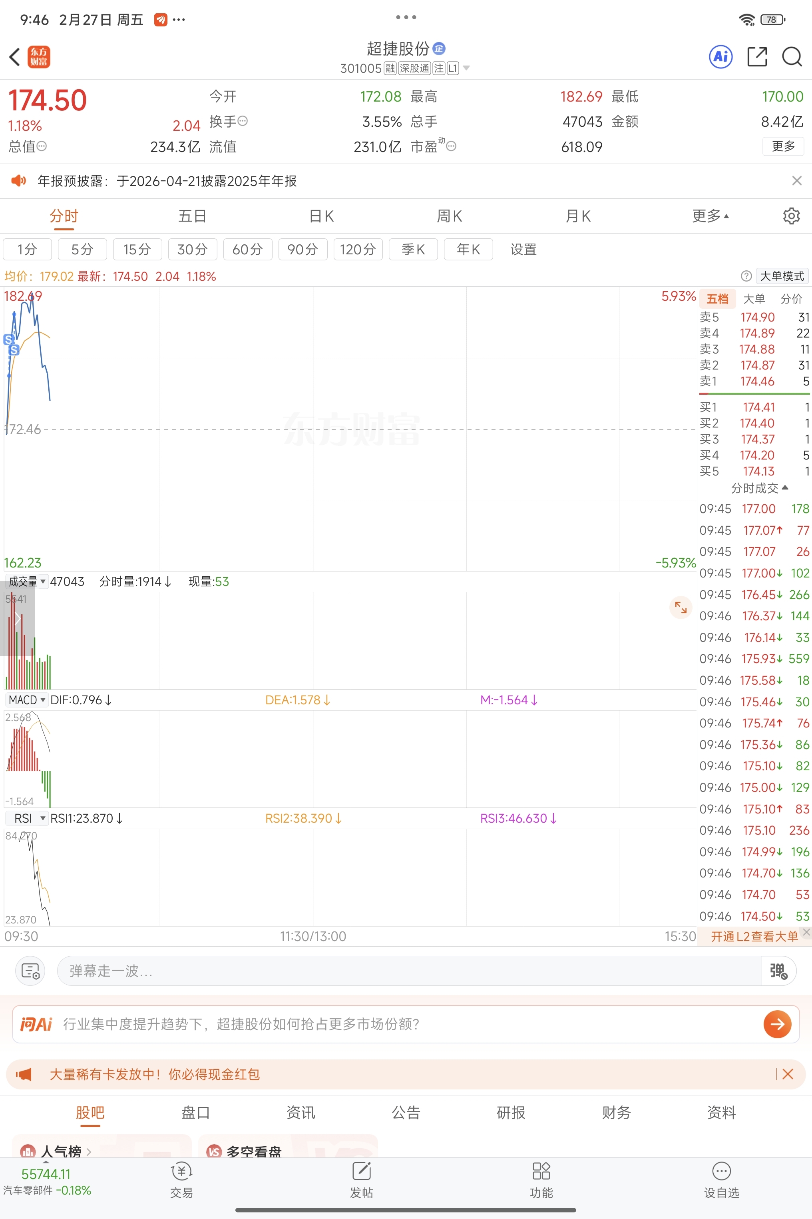Open the AI assistant icon
The width and height of the screenshot is (812, 1219).
point(720,56)
